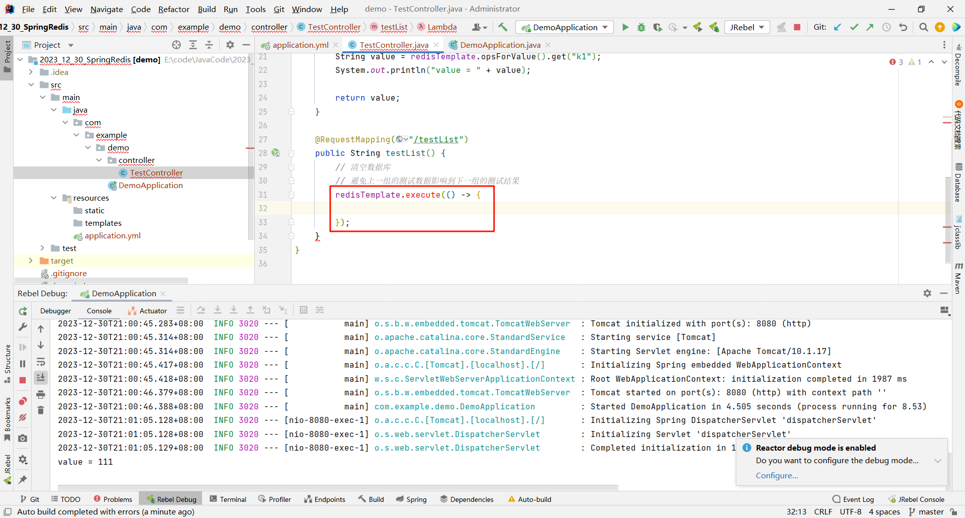Clear console with trash icon

click(x=41, y=410)
